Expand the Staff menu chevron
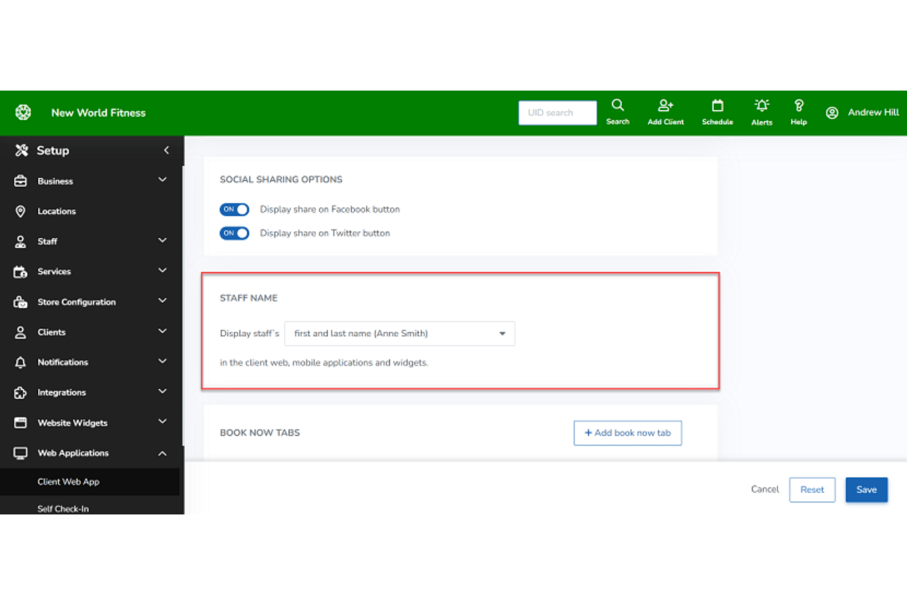This screenshot has height=605, width=907. tap(162, 240)
